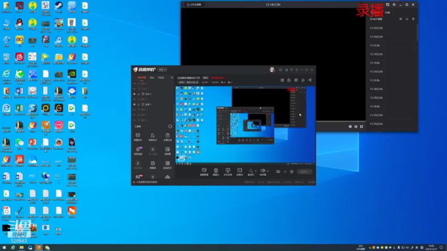This screenshot has height=251, width=447.
Task: Click the webcam source icon in live toolbar
Action: 216,171
